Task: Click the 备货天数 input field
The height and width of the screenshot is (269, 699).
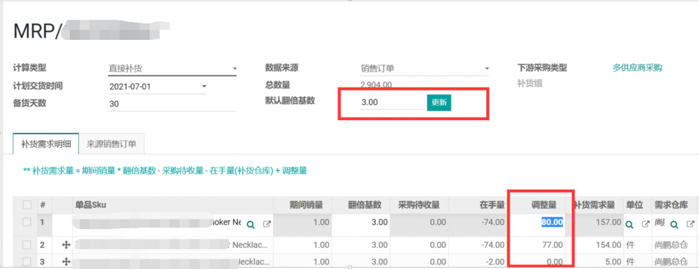Action: (172, 104)
